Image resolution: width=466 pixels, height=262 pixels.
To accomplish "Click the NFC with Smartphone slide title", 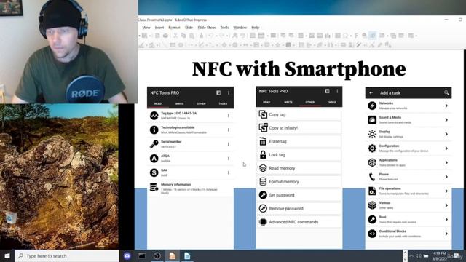I will tap(299, 69).
